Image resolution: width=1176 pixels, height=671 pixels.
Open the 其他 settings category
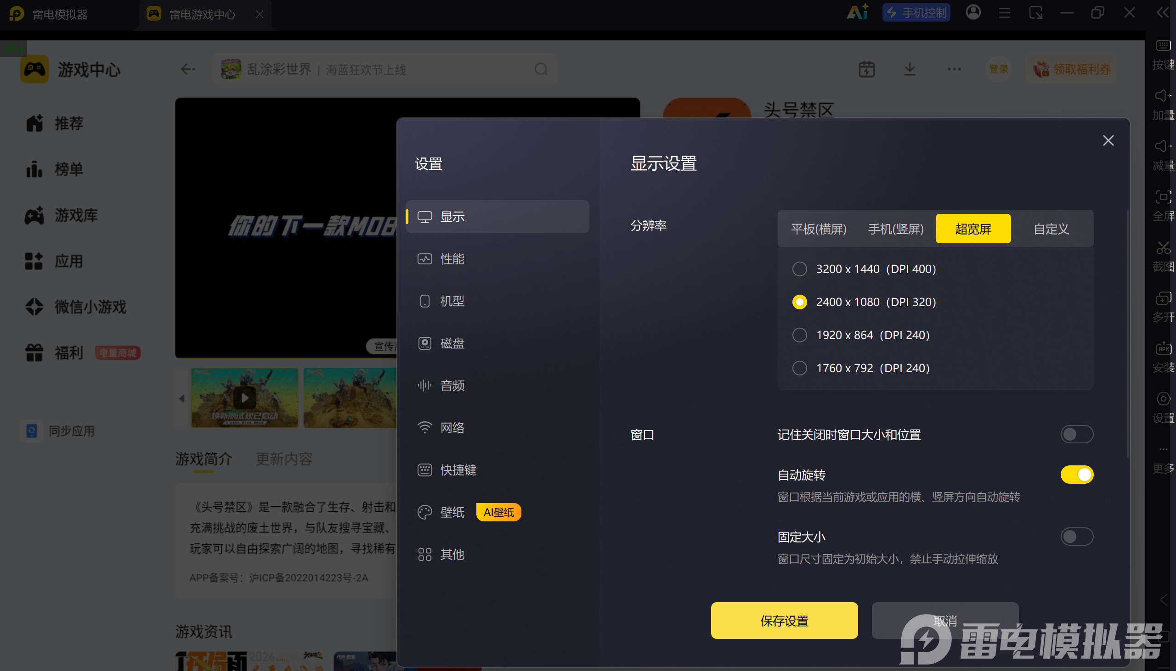tap(497, 554)
